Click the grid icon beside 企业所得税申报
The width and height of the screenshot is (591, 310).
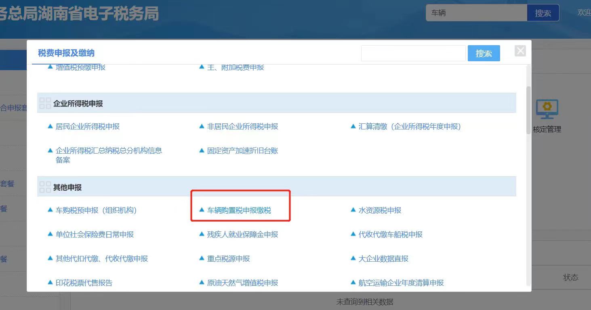click(44, 103)
